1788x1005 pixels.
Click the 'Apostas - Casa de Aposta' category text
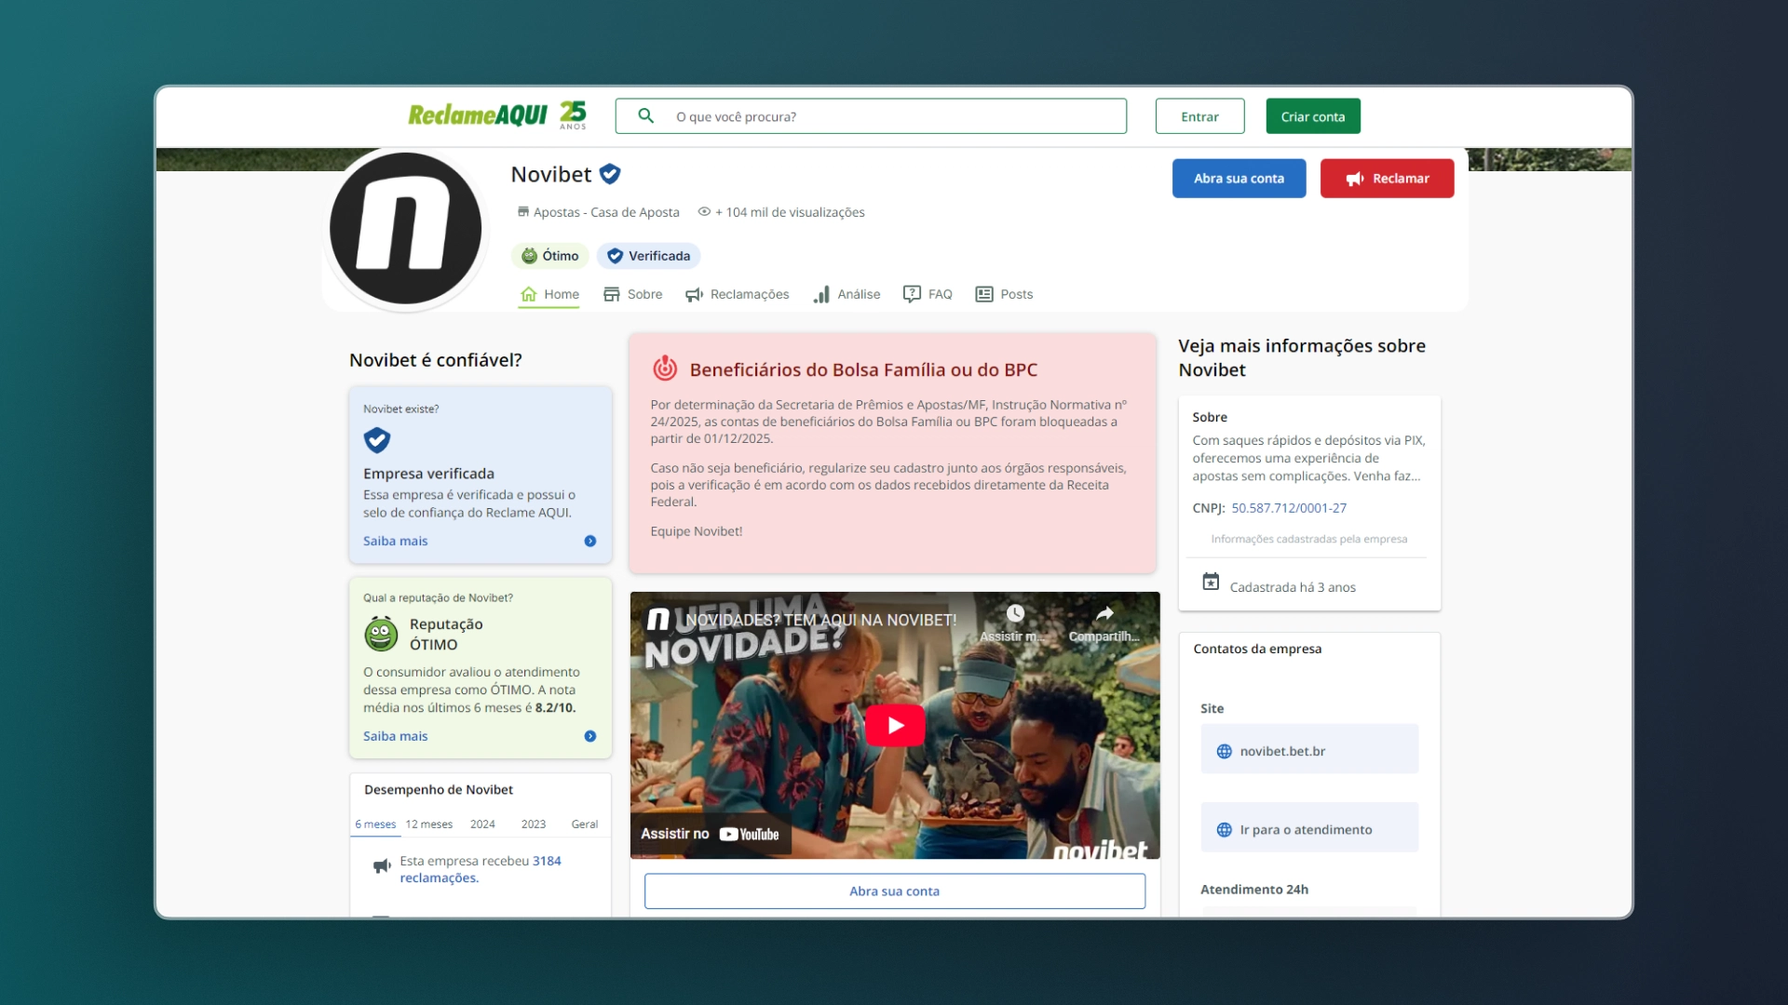(606, 212)
